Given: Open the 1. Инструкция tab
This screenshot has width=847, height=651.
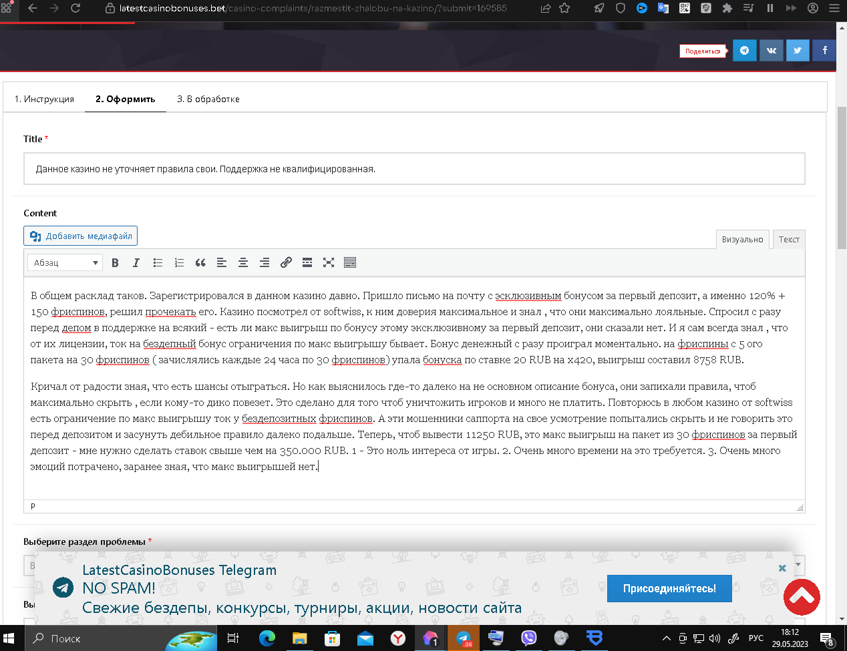Looking at the screenshot, I should tap(44, 99).
